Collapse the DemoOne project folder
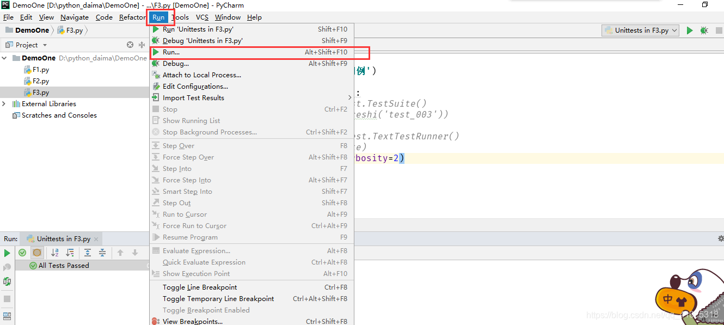724x325 pixels. pyautogui.click(x=4, y=58)
